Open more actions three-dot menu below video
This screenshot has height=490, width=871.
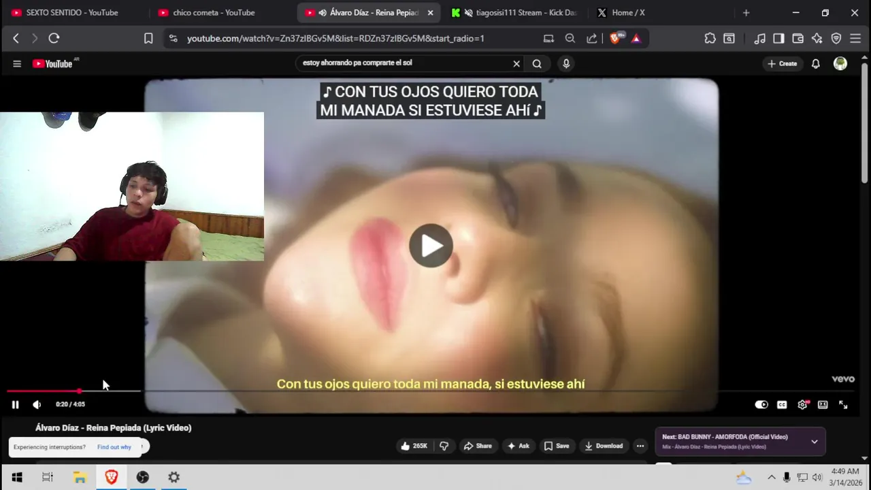click(x=640, y=446)
